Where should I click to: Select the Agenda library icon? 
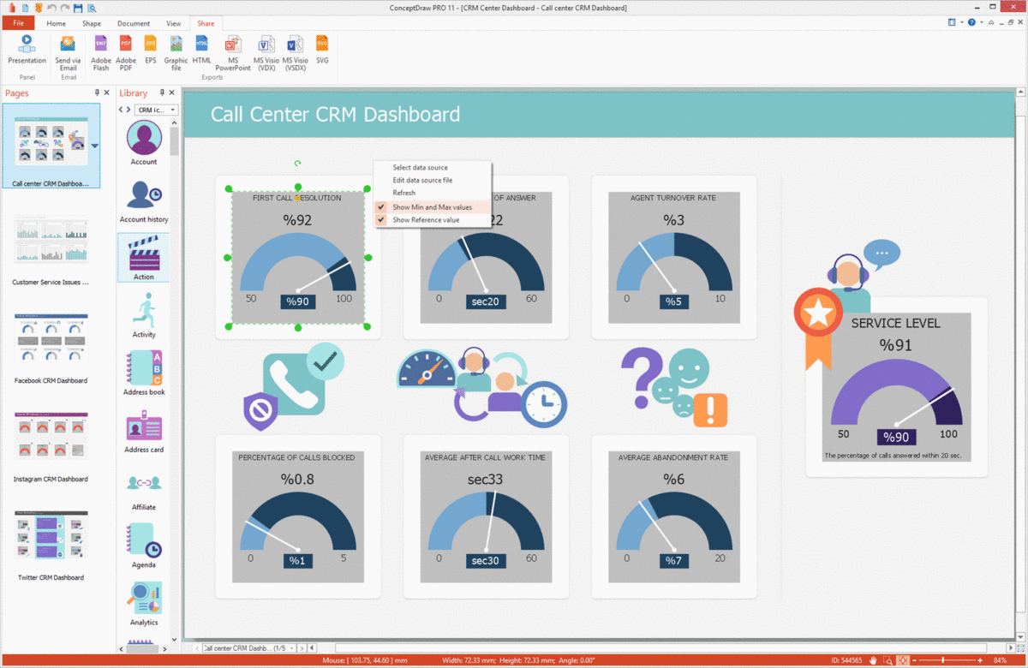coord(144,546)
